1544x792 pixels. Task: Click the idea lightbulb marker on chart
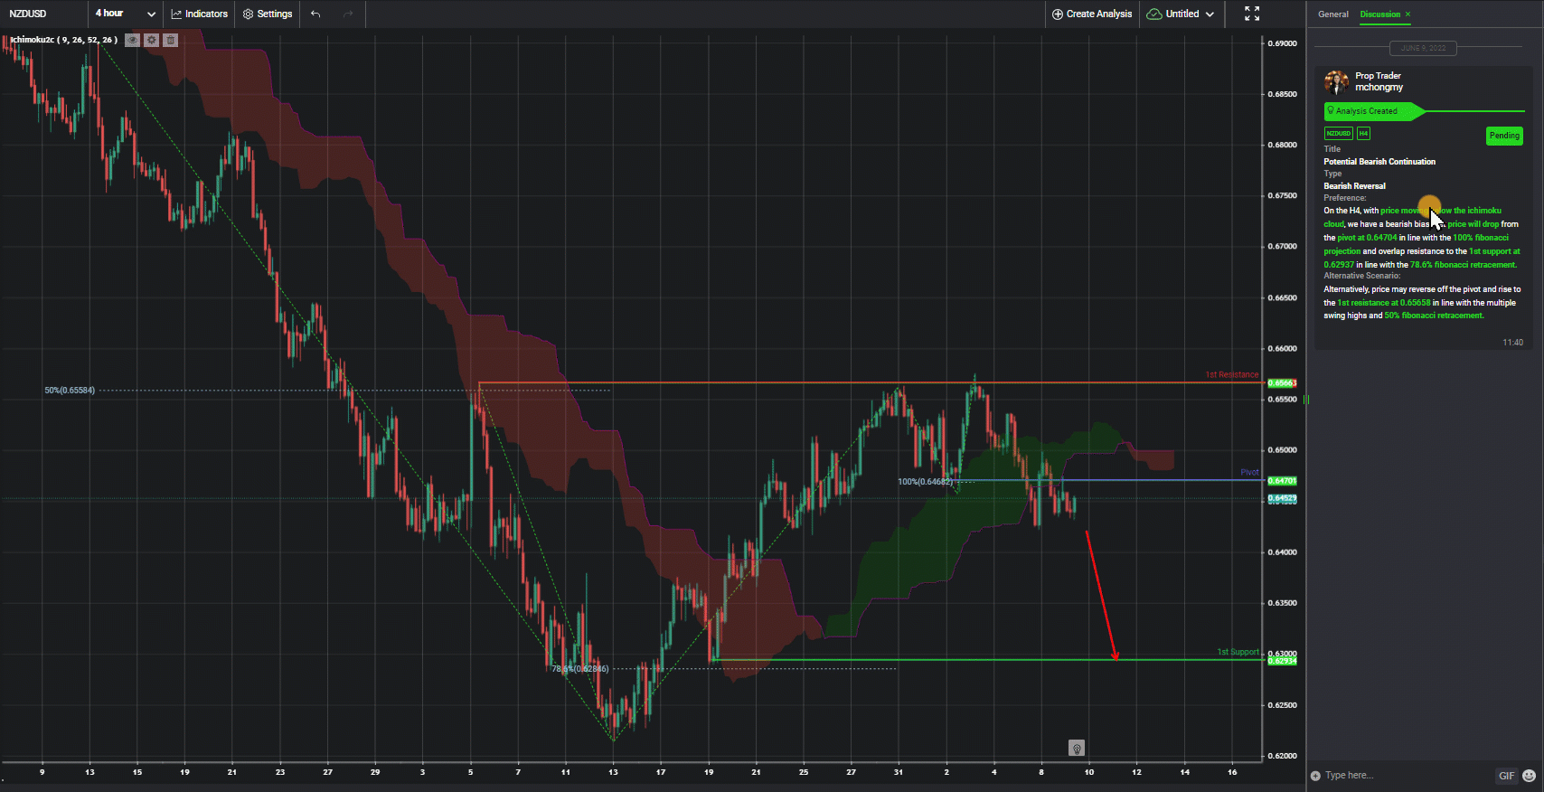point(1077,748)
